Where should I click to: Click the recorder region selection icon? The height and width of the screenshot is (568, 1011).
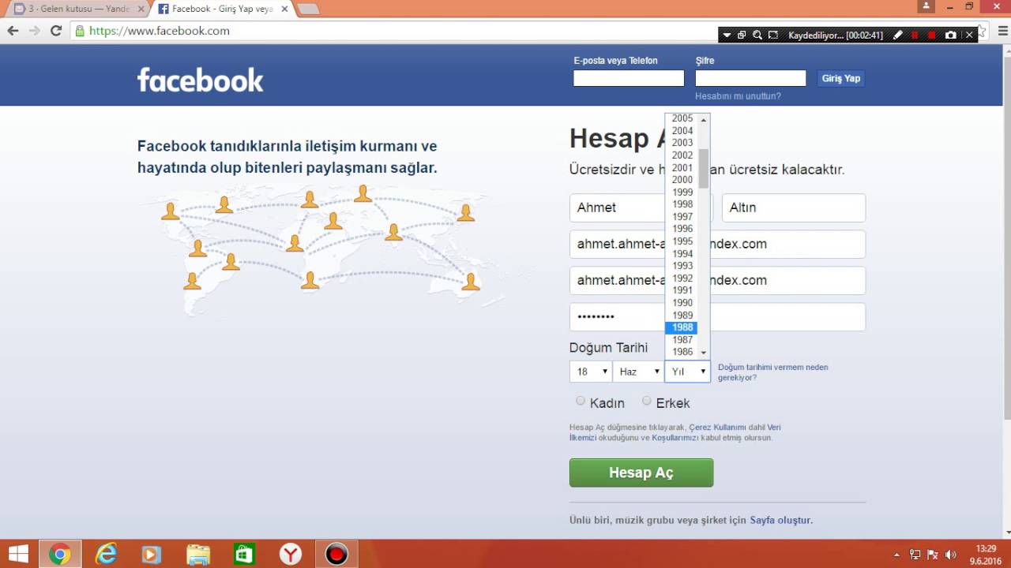[x=773, y=35]
